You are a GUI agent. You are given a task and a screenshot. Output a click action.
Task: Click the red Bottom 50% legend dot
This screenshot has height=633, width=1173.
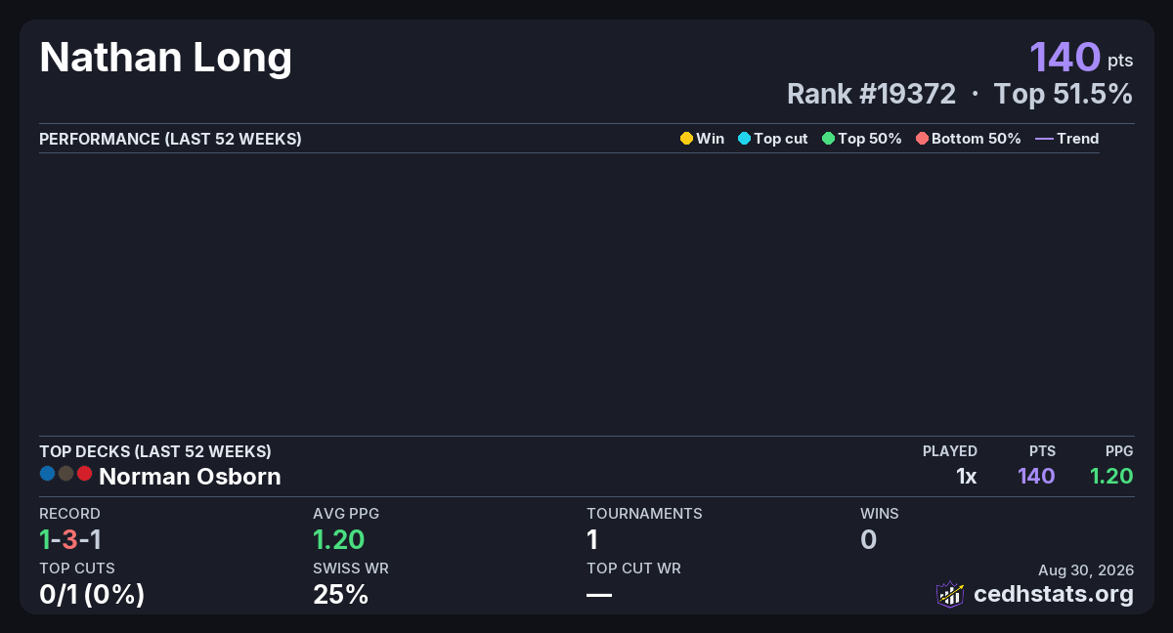point(922,139)
